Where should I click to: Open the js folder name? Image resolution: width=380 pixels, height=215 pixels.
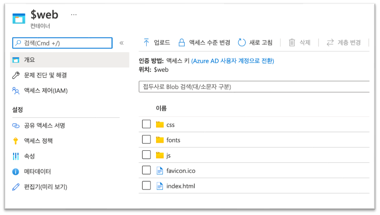pos(169,156)
